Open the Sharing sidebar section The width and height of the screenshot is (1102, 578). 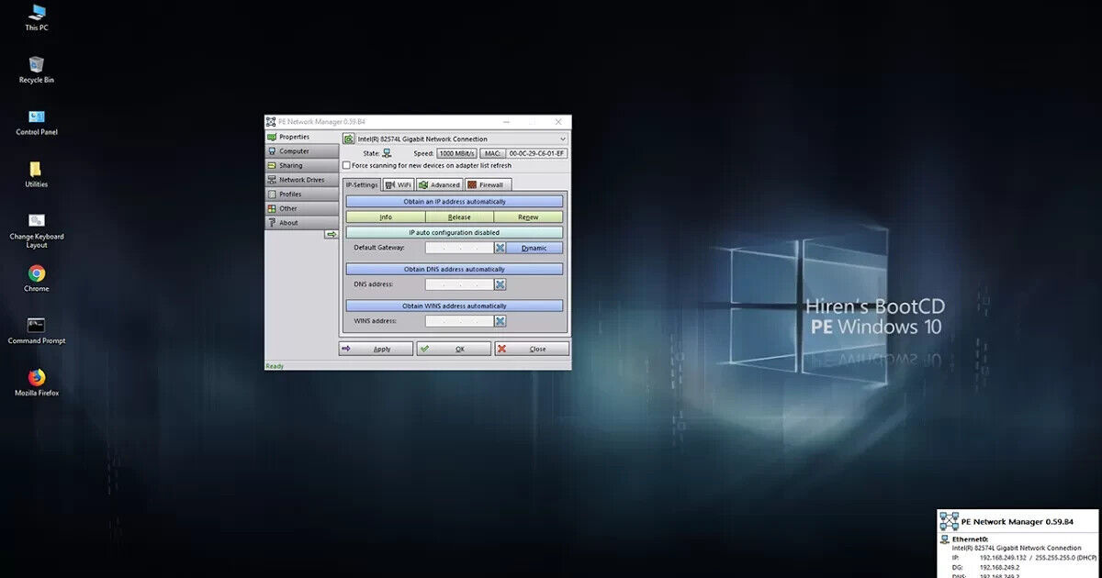coord(302,165)
